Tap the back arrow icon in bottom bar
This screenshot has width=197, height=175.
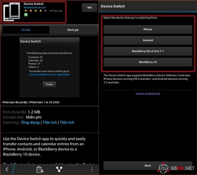click(x=7, y=169)
